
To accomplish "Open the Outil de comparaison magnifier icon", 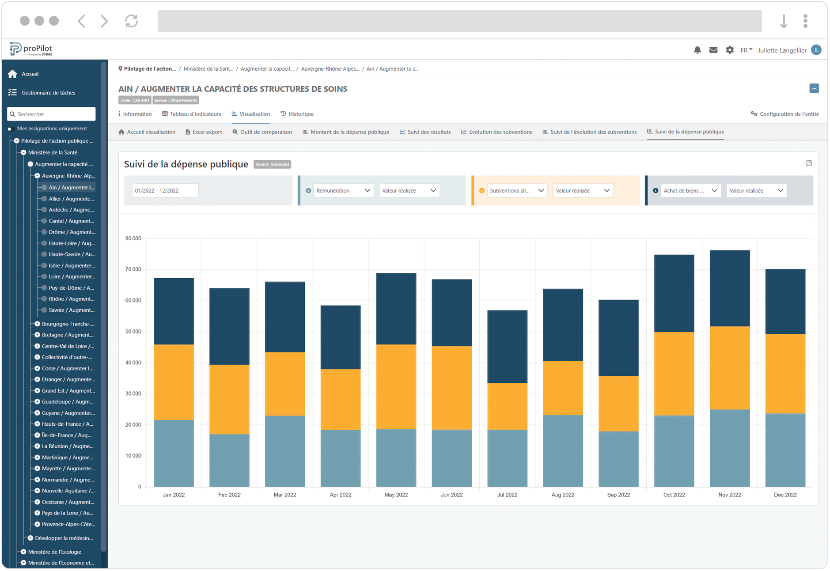I will click(235, 132).
